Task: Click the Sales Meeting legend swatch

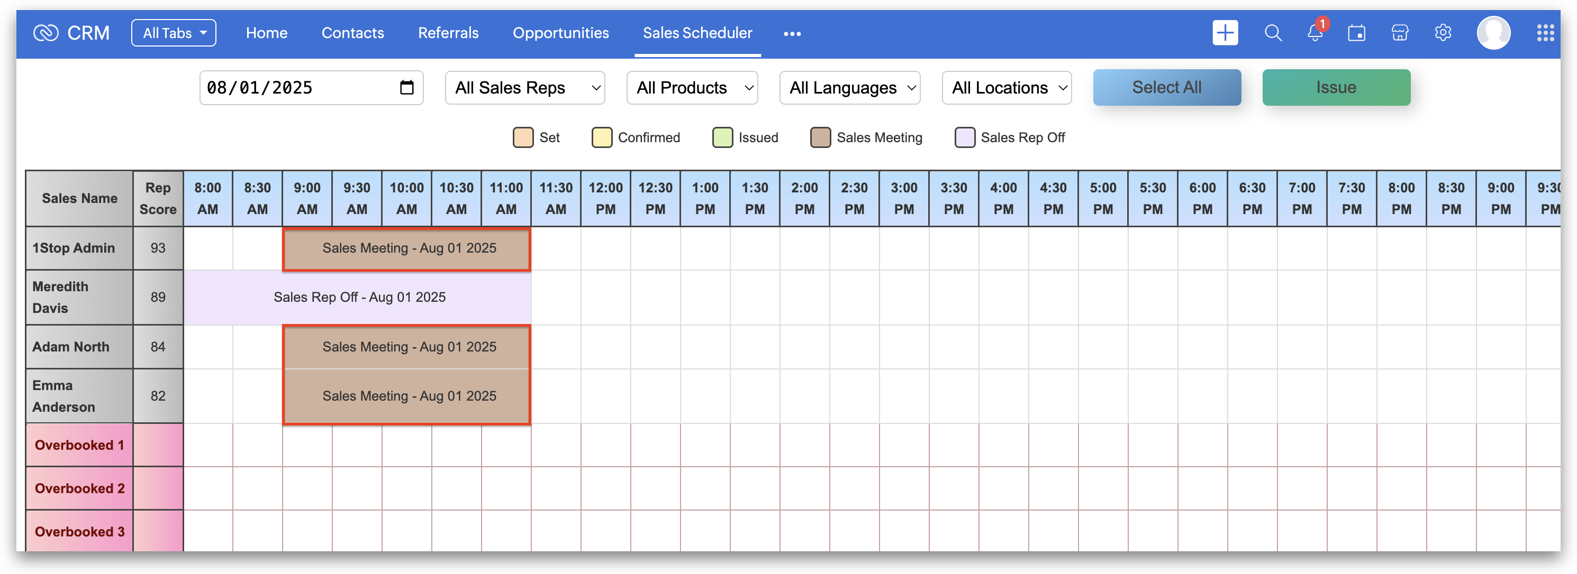Action: 820,137
